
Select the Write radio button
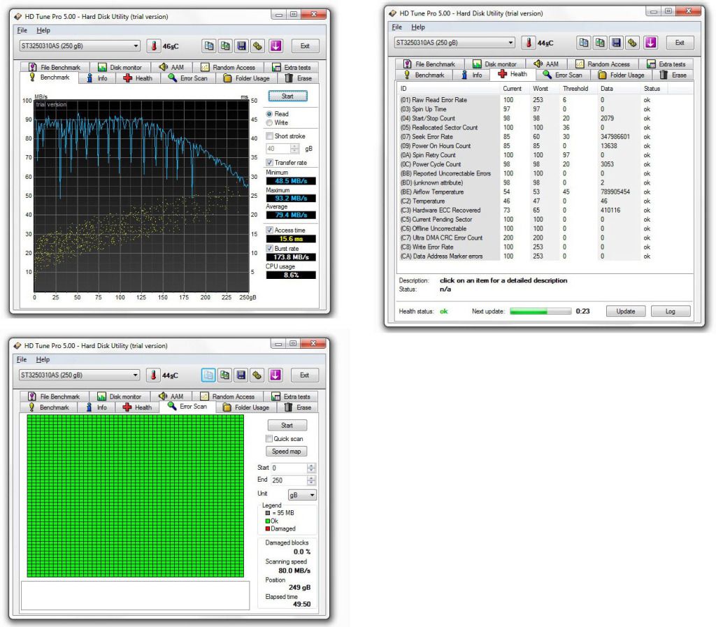[270, 123]
